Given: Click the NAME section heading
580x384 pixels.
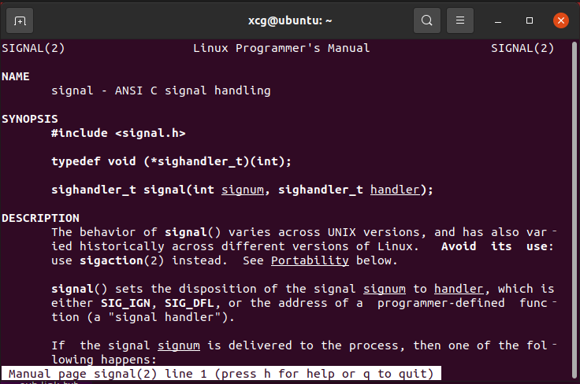Looking at the screenshot, I should click(16, 76).
